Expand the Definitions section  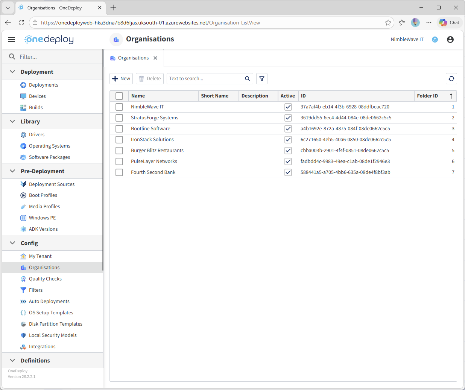tap(12, 361)
